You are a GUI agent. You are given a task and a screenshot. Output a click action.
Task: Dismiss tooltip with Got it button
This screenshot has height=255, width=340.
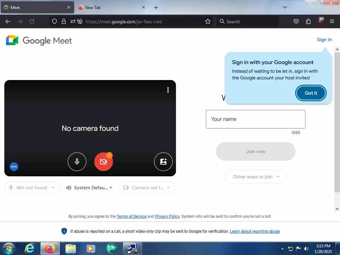(311, 93)
